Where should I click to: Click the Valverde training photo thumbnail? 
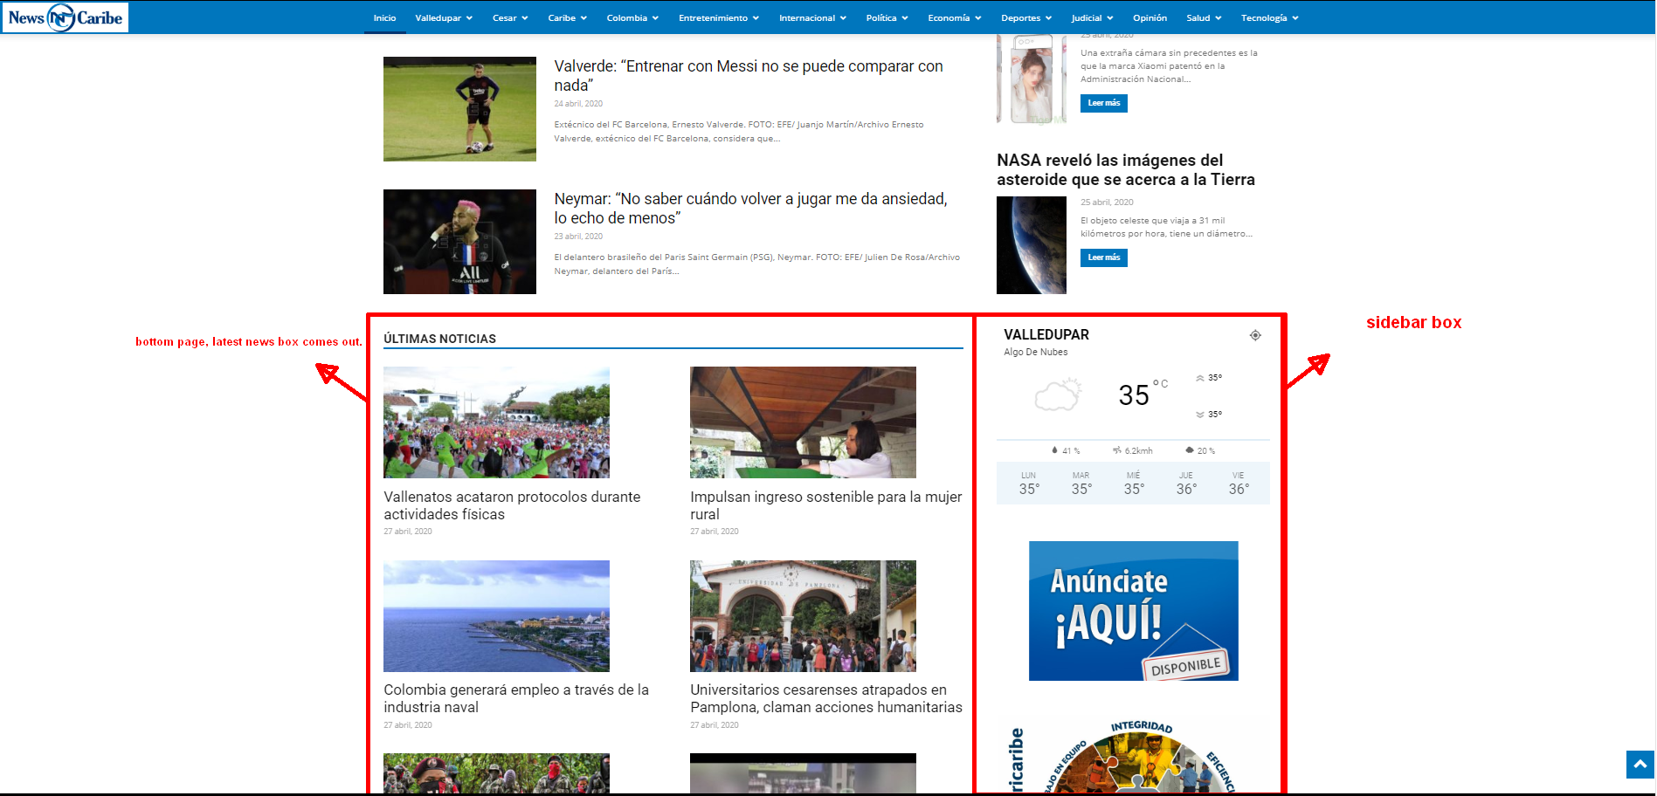[x=459, y=109]
